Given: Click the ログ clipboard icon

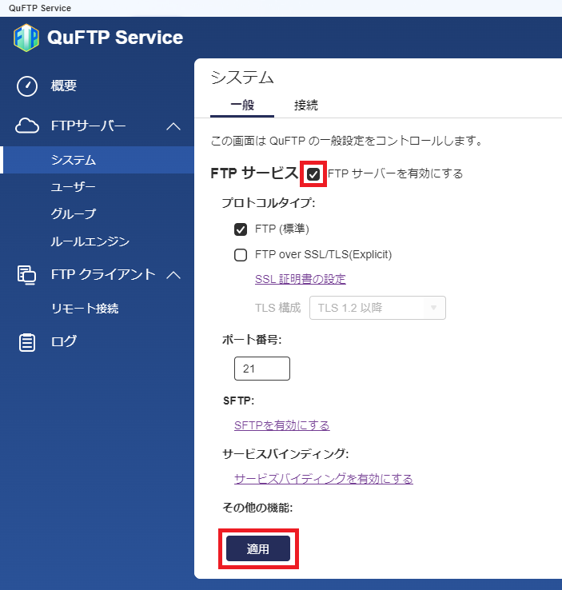Looking at the screenshot, I should [27, 342].
